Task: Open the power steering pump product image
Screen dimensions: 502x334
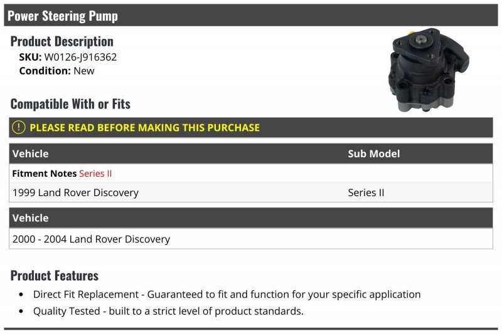Action: 429,70
